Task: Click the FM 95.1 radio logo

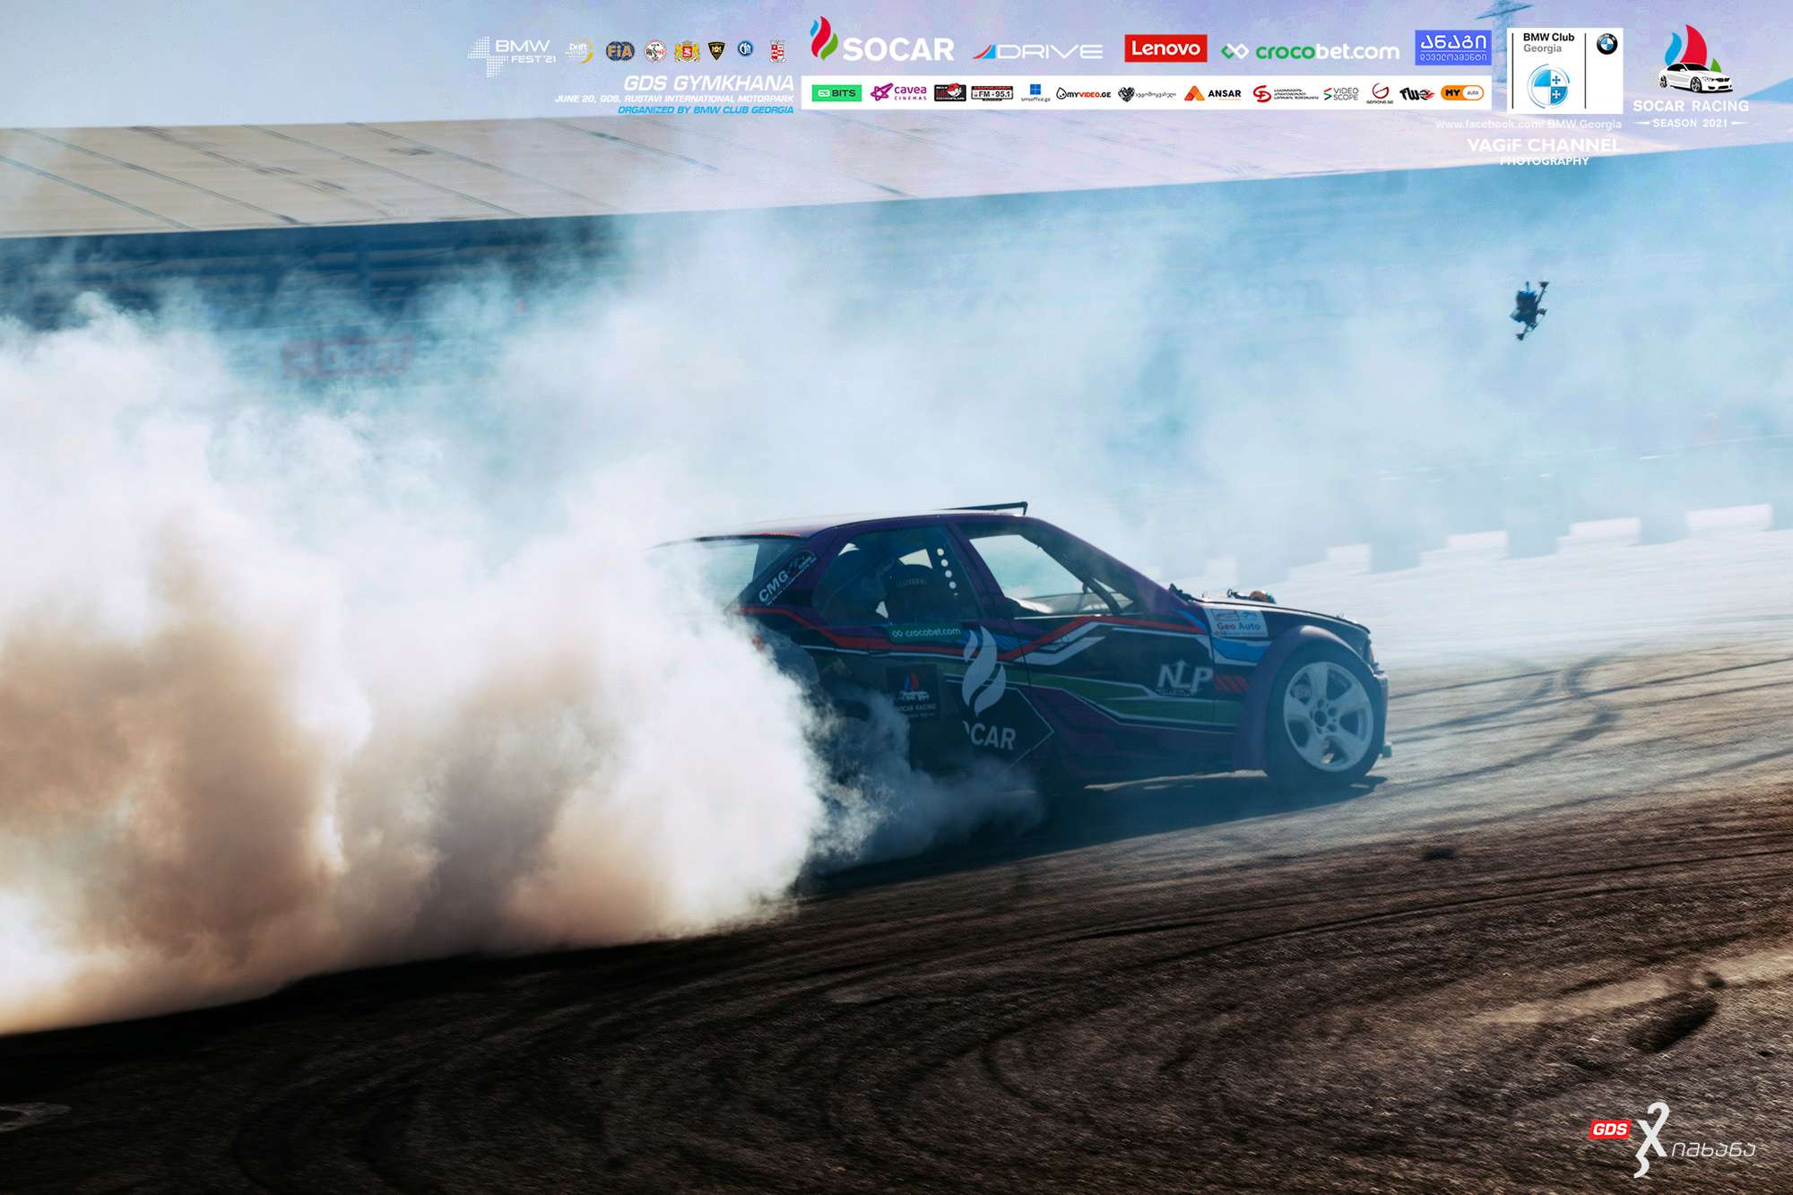Action: [992, 93]
